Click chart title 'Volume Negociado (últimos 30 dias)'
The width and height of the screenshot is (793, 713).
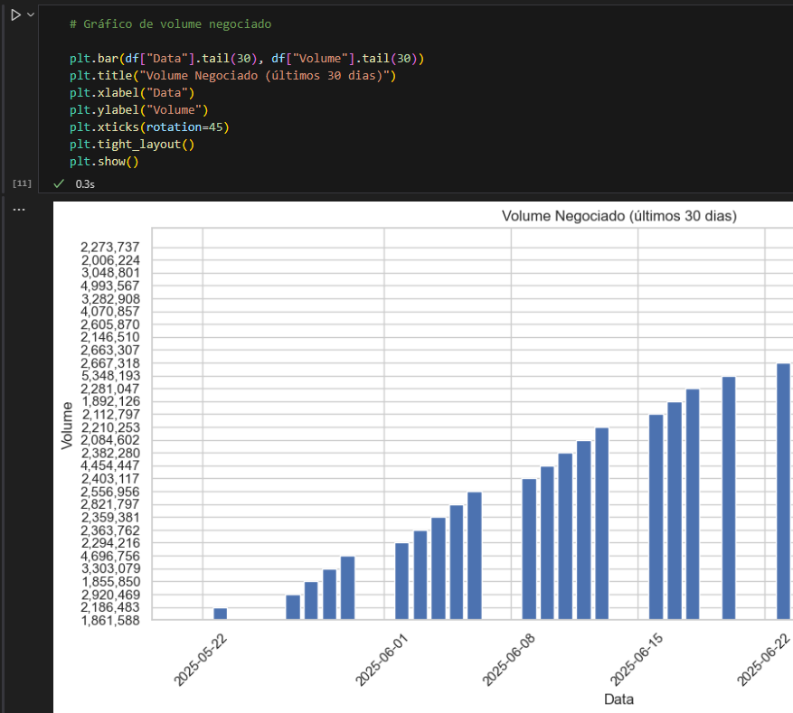tap(619, 216)
